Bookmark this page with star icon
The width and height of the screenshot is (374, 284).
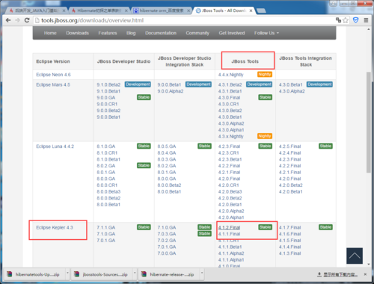(346, 20)
